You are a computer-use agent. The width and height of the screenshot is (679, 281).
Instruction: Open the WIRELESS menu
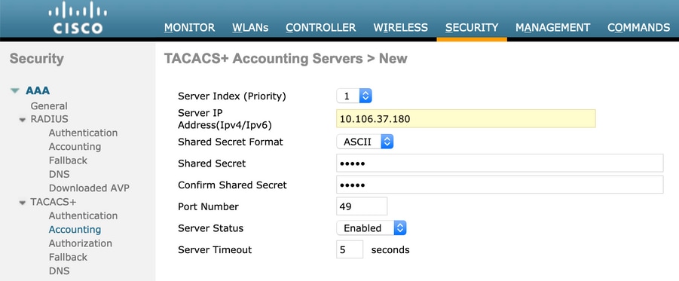401,28
